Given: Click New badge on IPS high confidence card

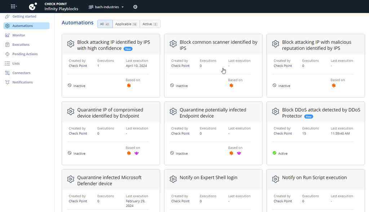Looking at the screenshot, I should tap(128, 49).
